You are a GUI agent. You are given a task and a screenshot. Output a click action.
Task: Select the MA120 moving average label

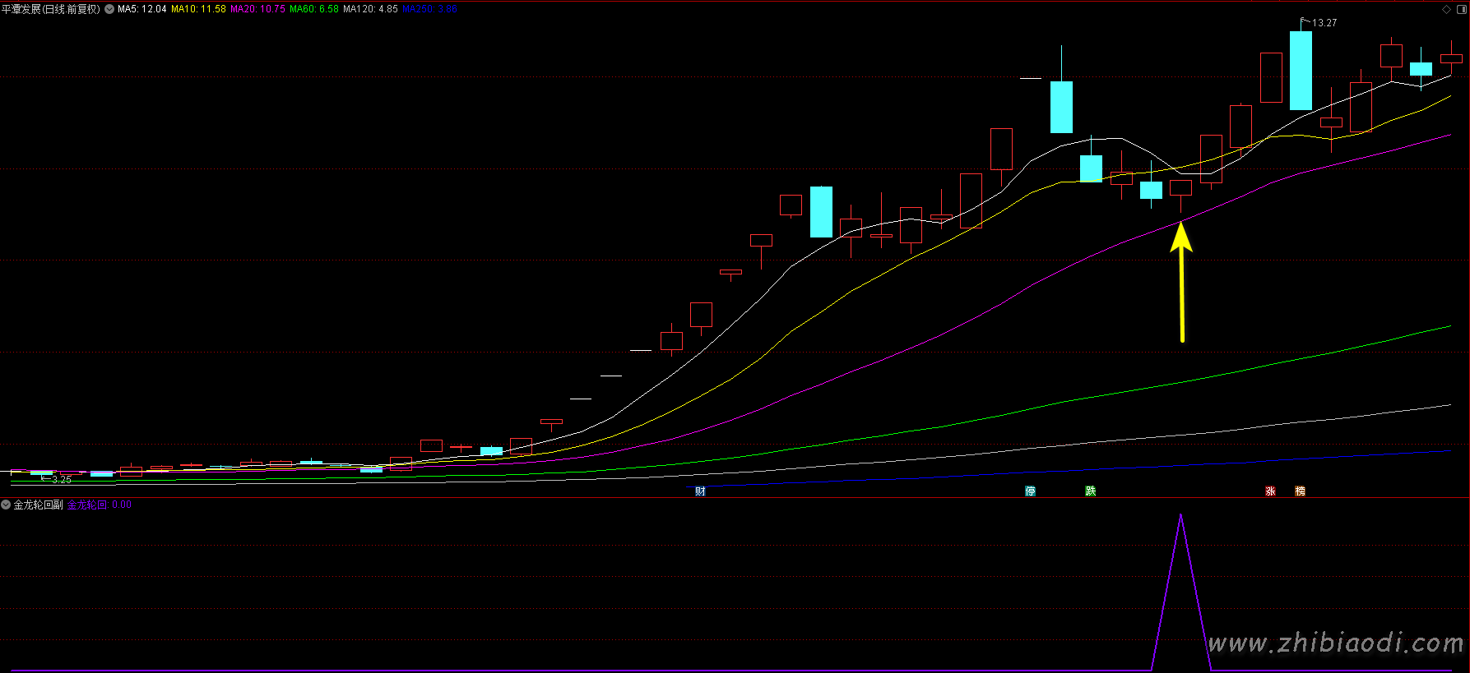tap(370, 9)
